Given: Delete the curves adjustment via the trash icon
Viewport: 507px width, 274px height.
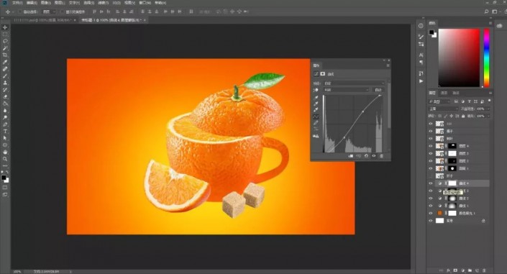Looking at the screenshot, I should coord(382,156).
